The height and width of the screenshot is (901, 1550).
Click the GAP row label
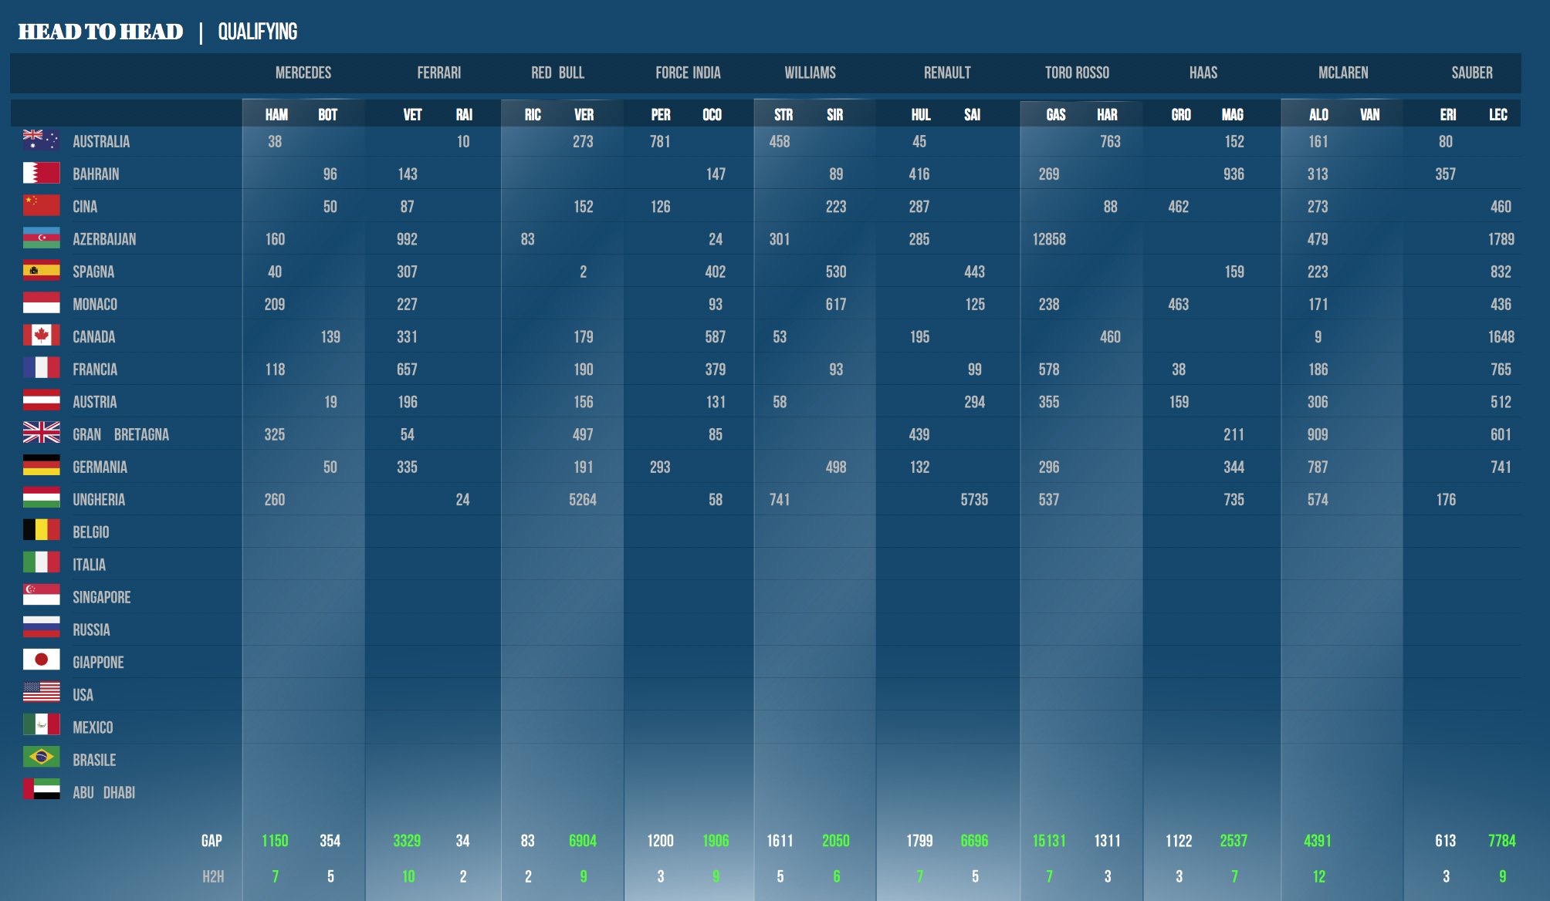click(212, 841)
